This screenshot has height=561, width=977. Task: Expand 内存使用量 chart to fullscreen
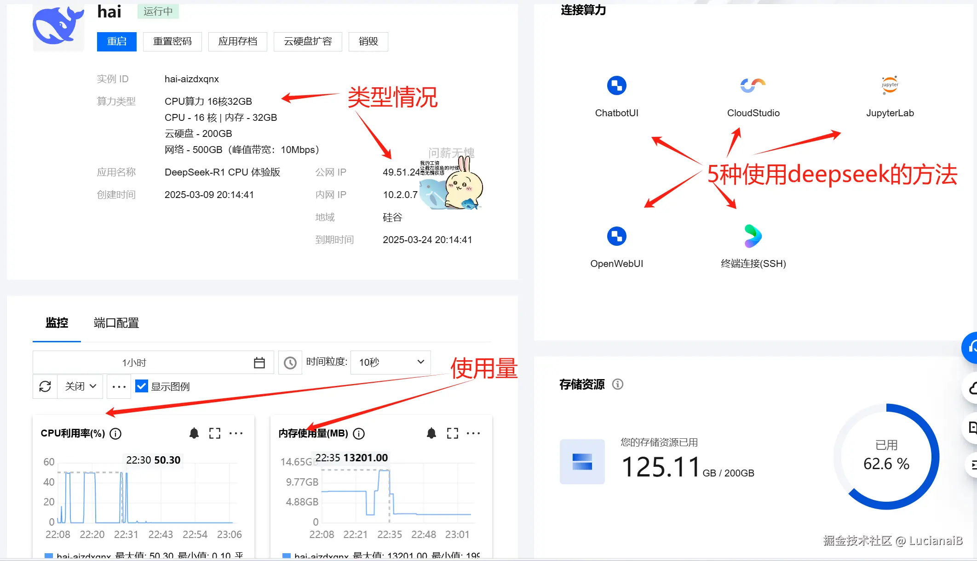[x=452, y=433]
